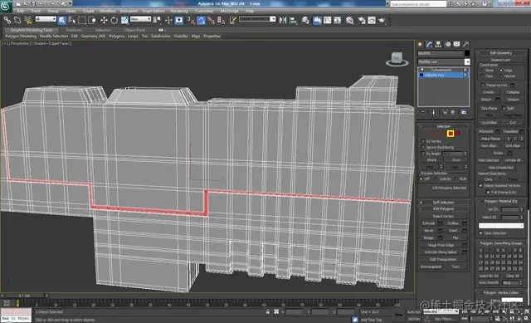Activate the Select Object tool

(62, 20)
